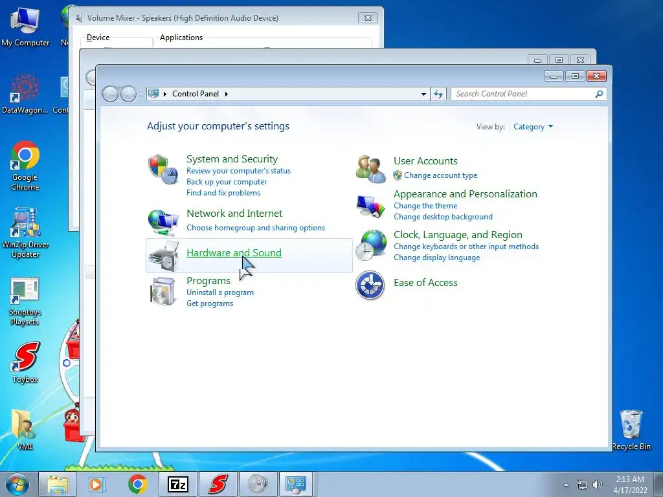Click Uninstall a program
Image resolution: width=663 pixels, height=497 pixels.
coord(220,293)
